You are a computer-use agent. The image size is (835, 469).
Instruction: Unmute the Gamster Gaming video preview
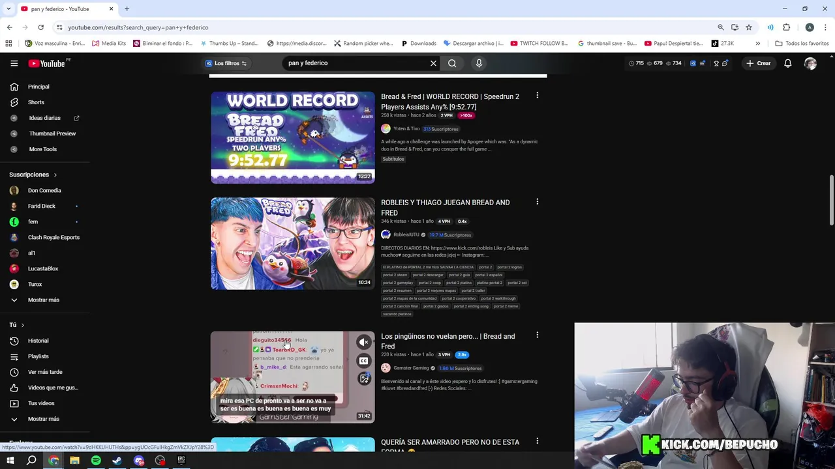(364, 342)
